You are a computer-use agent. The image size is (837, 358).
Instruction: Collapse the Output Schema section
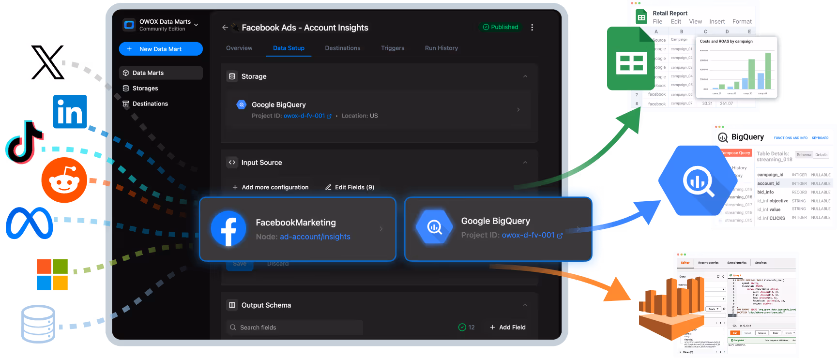click(525, 305)
